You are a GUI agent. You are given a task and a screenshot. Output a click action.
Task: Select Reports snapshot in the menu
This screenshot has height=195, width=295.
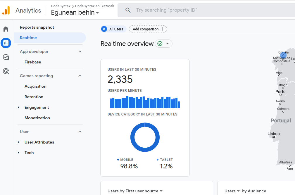click(37, 27)
